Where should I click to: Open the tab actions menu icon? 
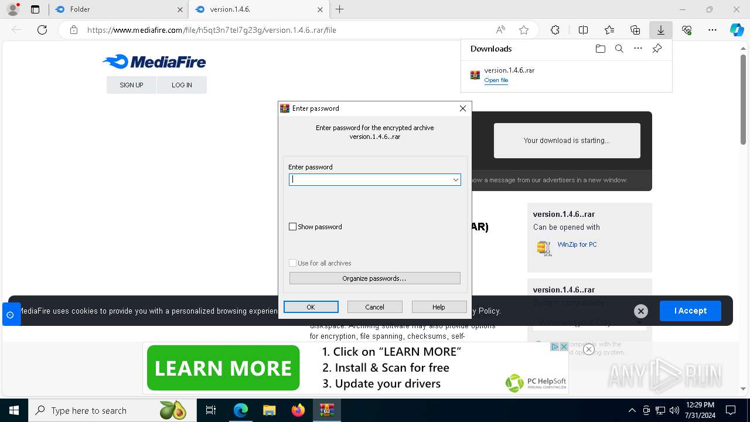[x=35, y=9]
